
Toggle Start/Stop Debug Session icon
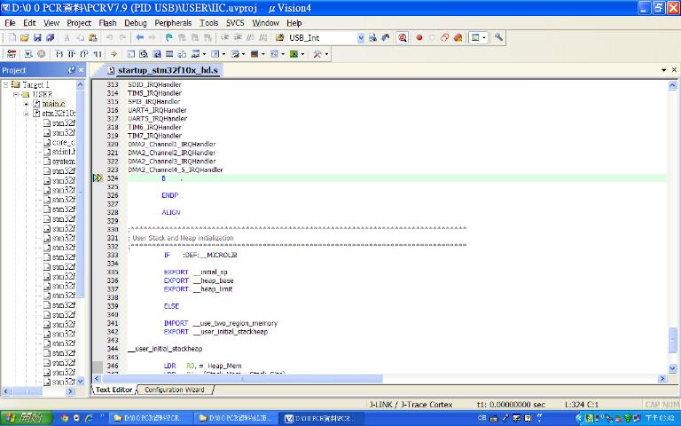[x=403, y=38]
